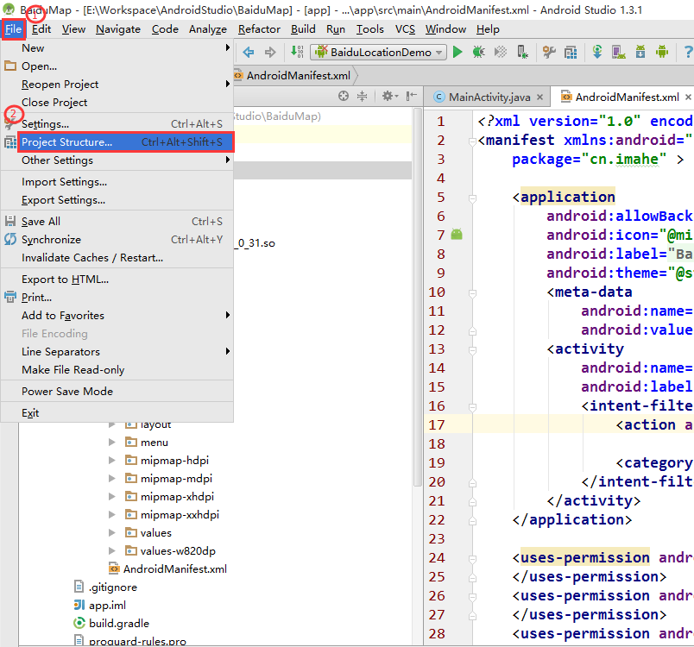Choose Close Project
694x647 pixels.
pos(117,102)
